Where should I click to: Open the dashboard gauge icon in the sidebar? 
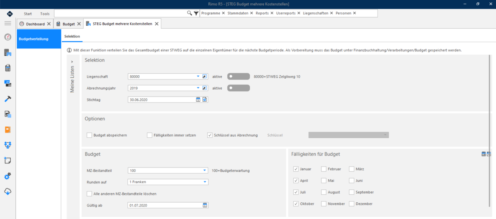[8, 37]
